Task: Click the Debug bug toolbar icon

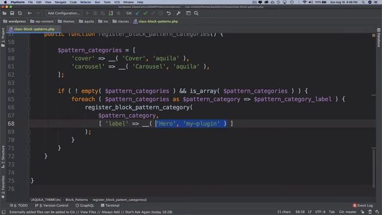Action: tap(95, 13)
